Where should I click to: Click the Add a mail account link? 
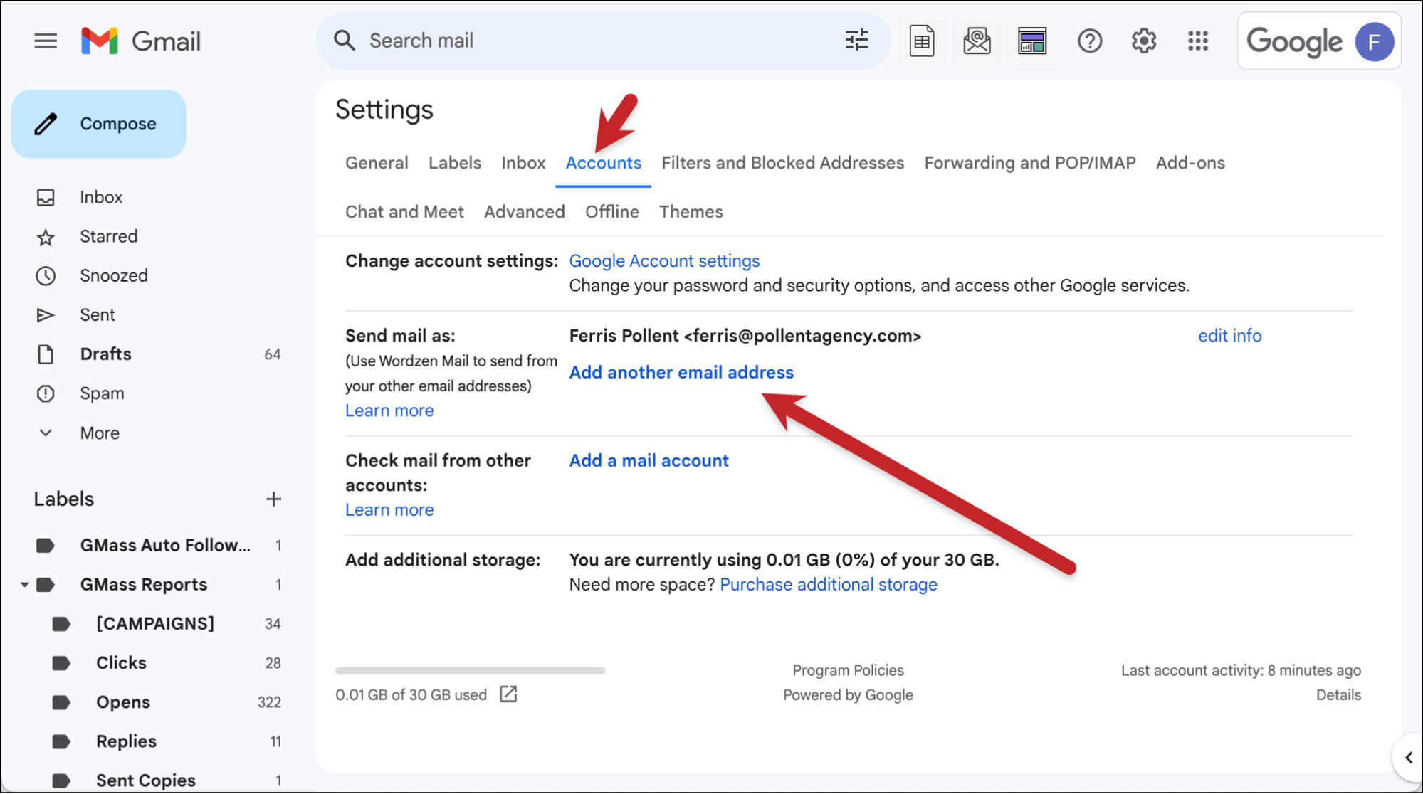647,460
